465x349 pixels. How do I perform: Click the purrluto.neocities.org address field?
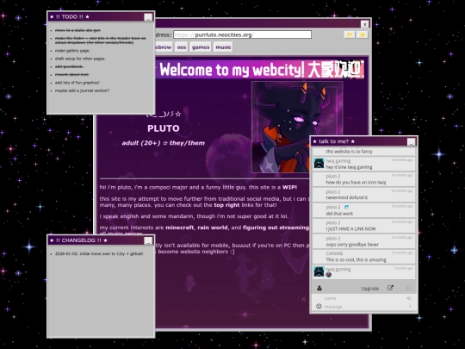(242, 34)
